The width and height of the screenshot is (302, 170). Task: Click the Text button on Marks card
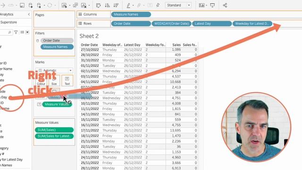pyautogui.click(x=67, y=81)
